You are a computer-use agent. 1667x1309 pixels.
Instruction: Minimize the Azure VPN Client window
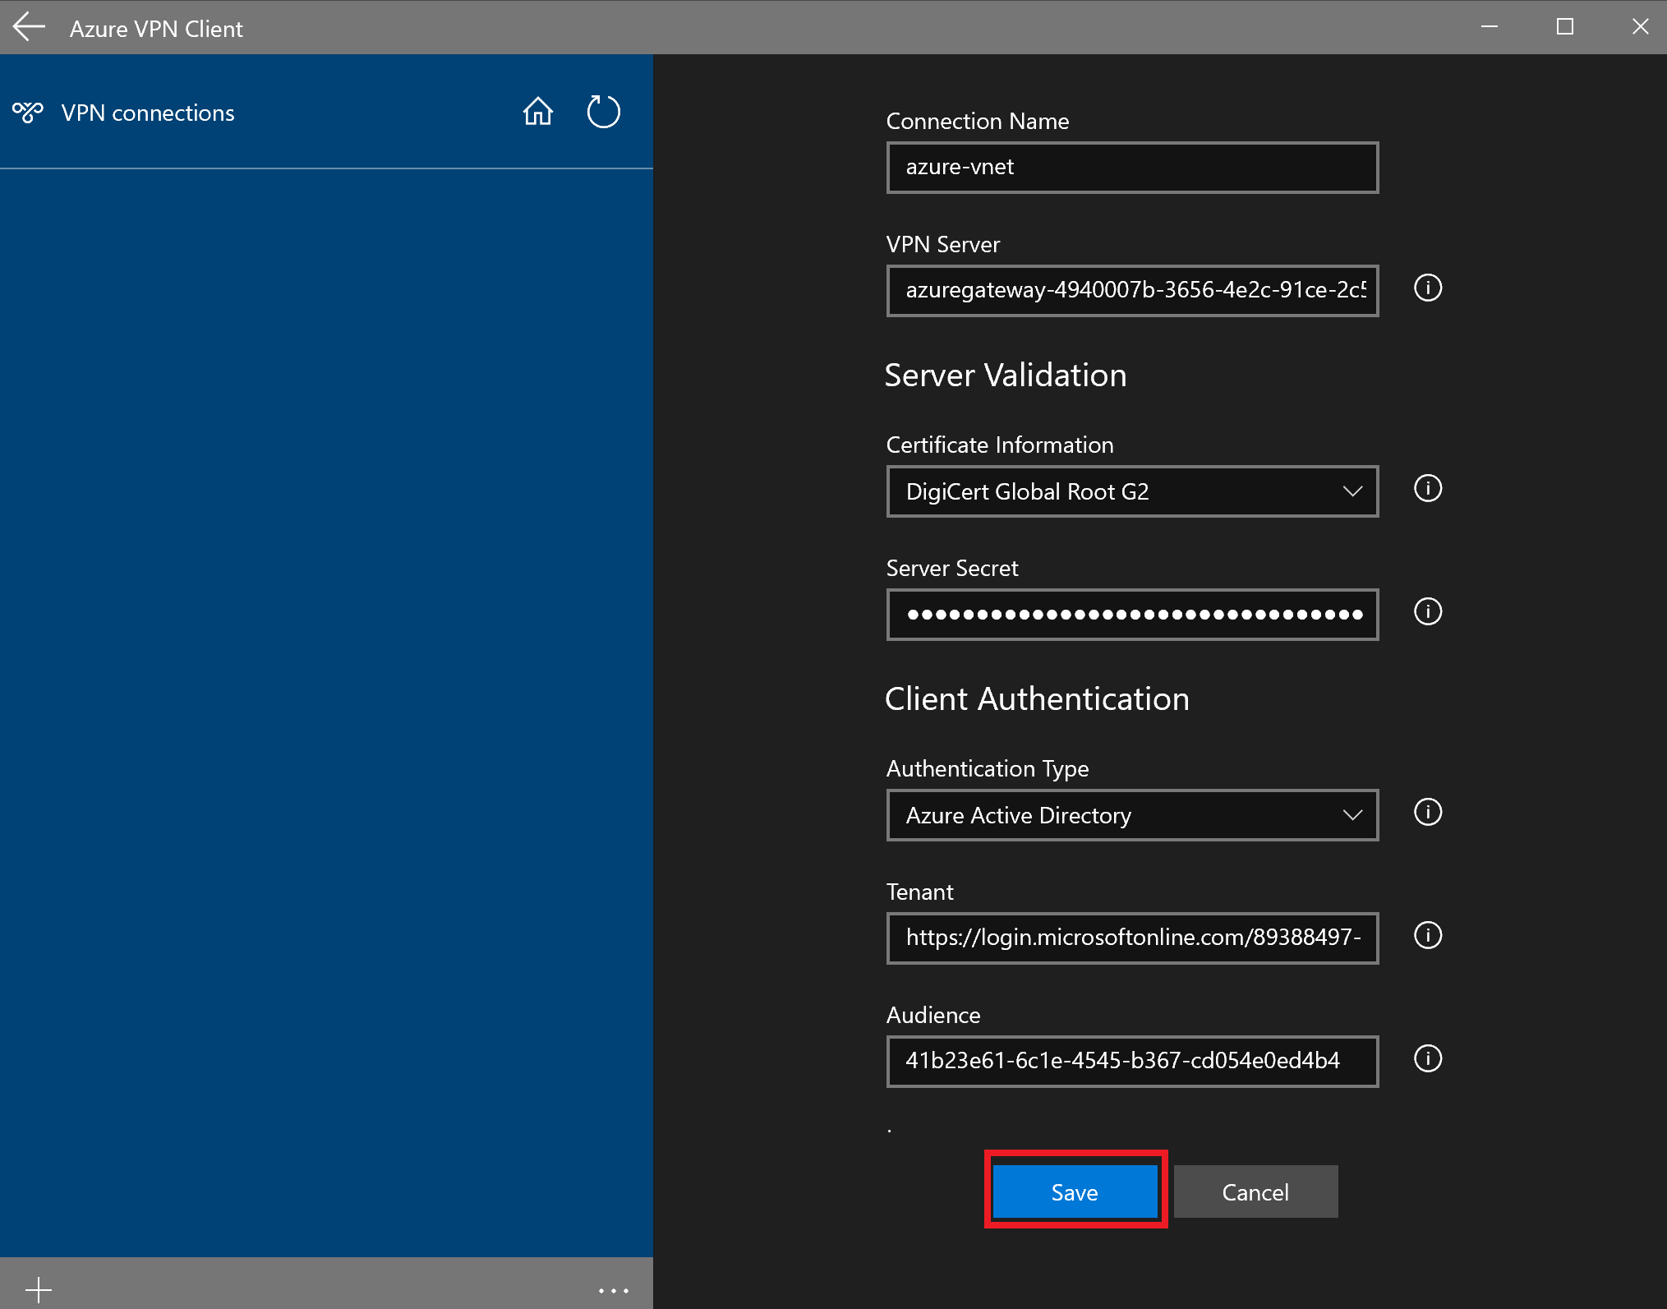(x=1490, y=27)
